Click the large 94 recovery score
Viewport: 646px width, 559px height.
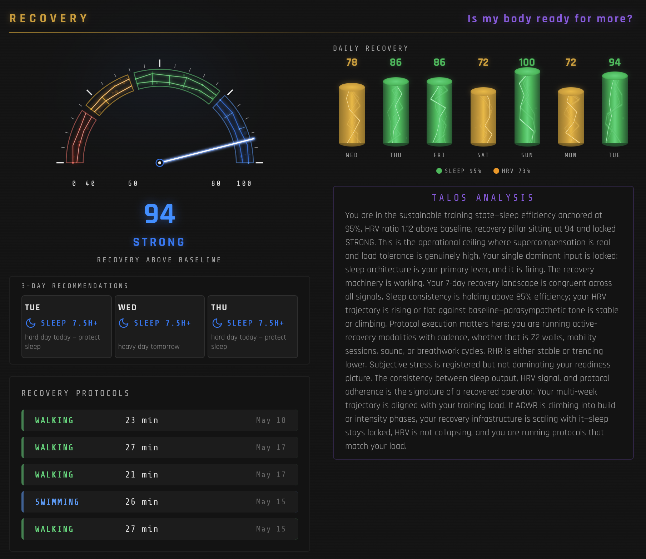click(160, 214)
